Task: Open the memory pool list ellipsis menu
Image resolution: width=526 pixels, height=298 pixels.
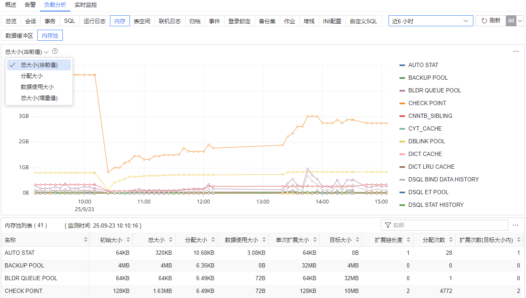Action: (515, 225)
